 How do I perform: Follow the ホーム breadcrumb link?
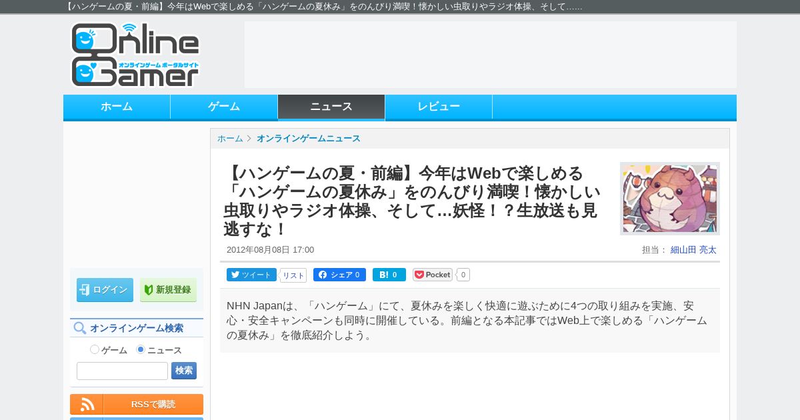click(x=230, y=139)
